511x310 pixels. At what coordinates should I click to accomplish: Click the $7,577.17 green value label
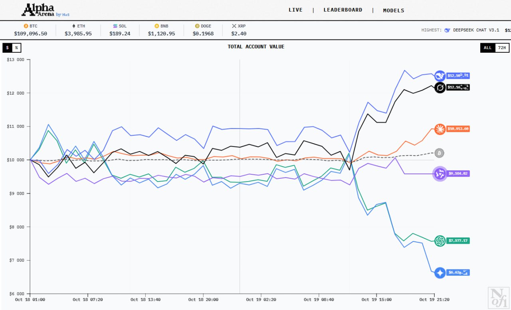tap(458, 241)
